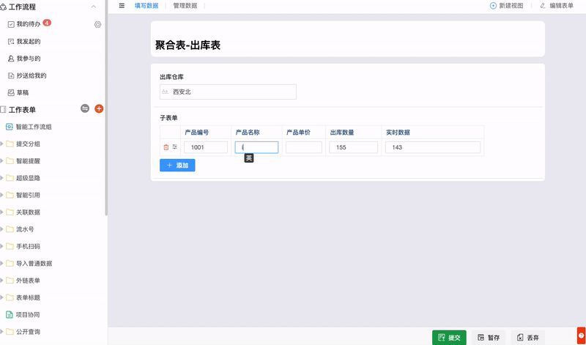The image size is (586, 345).
Task: Open the 项目协同 form
Action: [28, 315]
